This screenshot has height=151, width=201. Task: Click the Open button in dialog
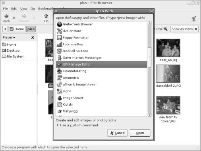(140, 133)
